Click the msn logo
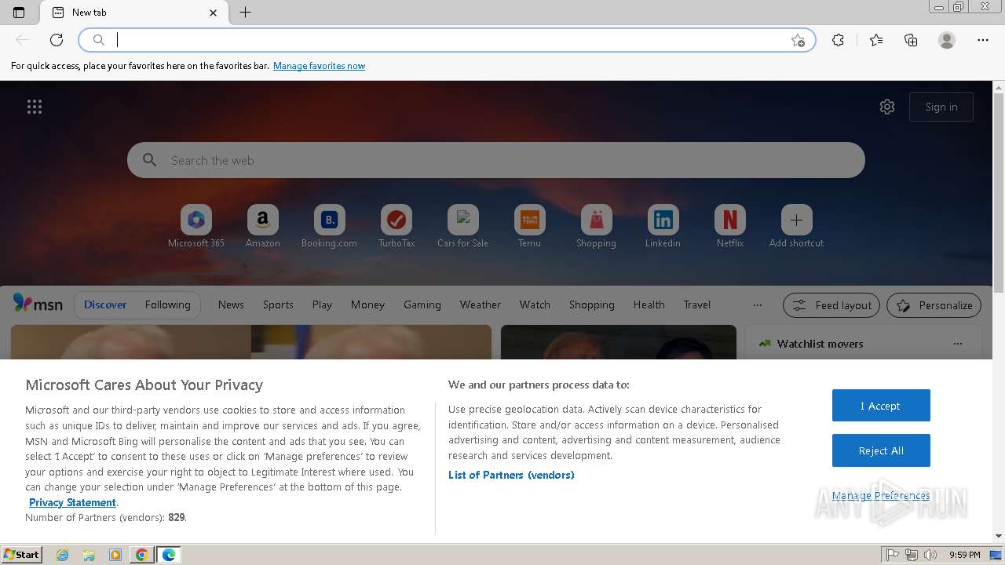This screenshot has width=1005, height=565. pyautogui.click(x=38, y=304)
